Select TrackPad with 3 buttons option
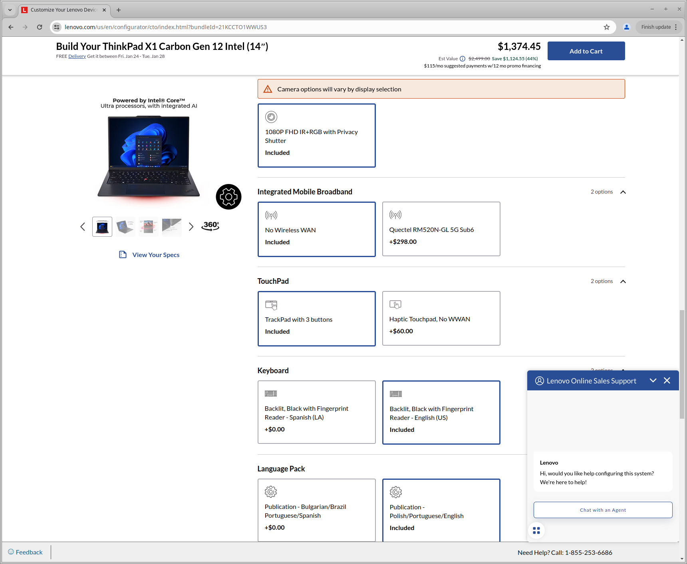Screen dimensions: 687x564 317,319
